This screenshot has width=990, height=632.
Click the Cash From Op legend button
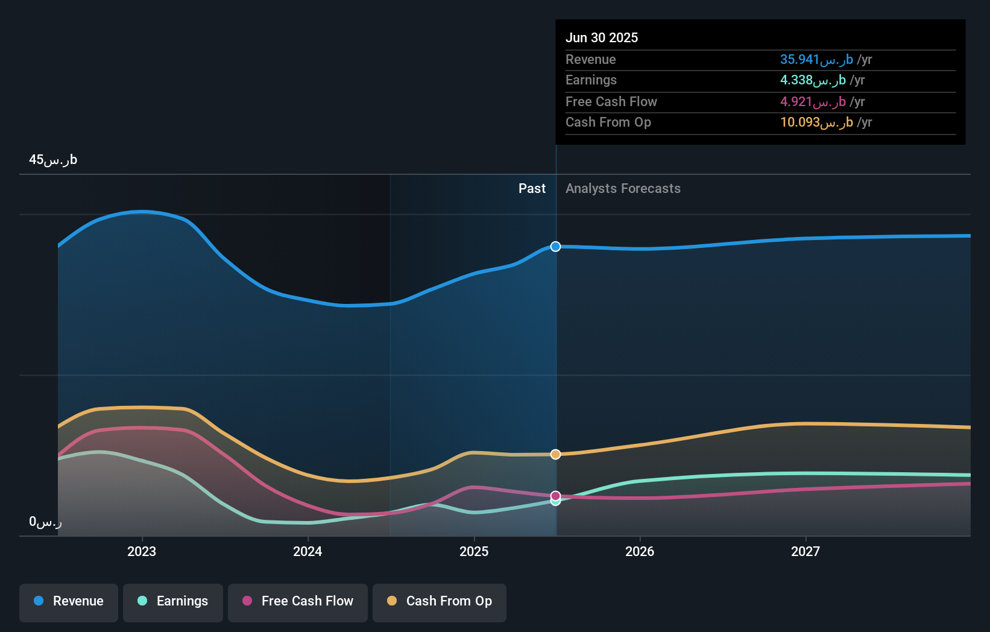click(439, 602)
